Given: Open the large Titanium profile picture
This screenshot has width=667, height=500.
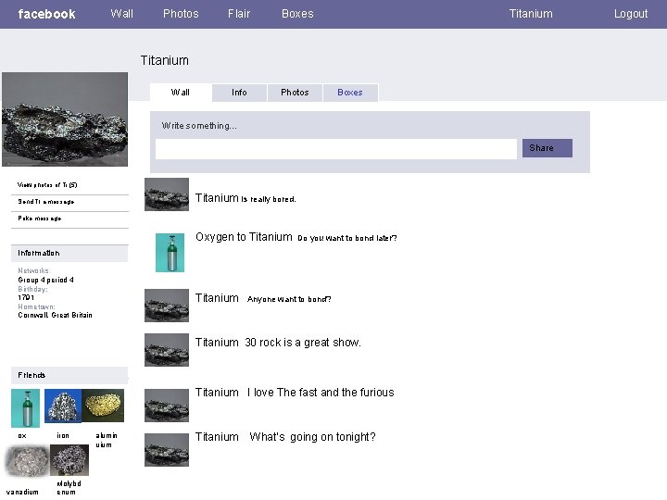Looking at the screenshot, I should point(65,119).
